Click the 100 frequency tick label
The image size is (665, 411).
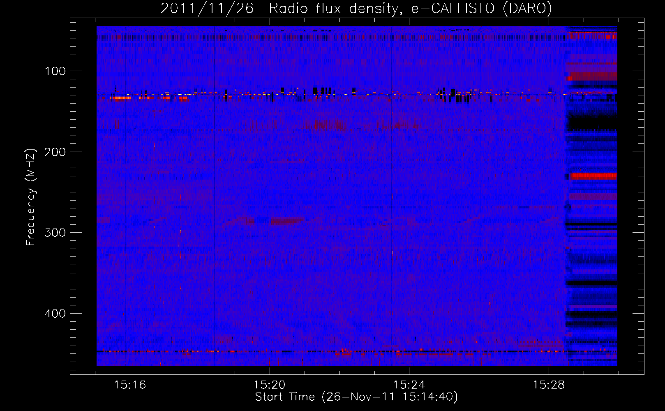pyautogui.click(x=55, y=71)
